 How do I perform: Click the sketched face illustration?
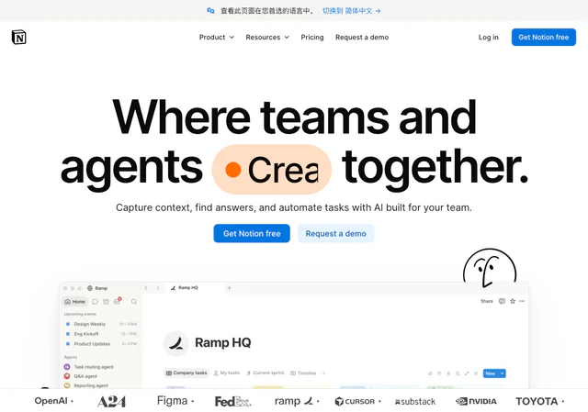pos(490,267)
